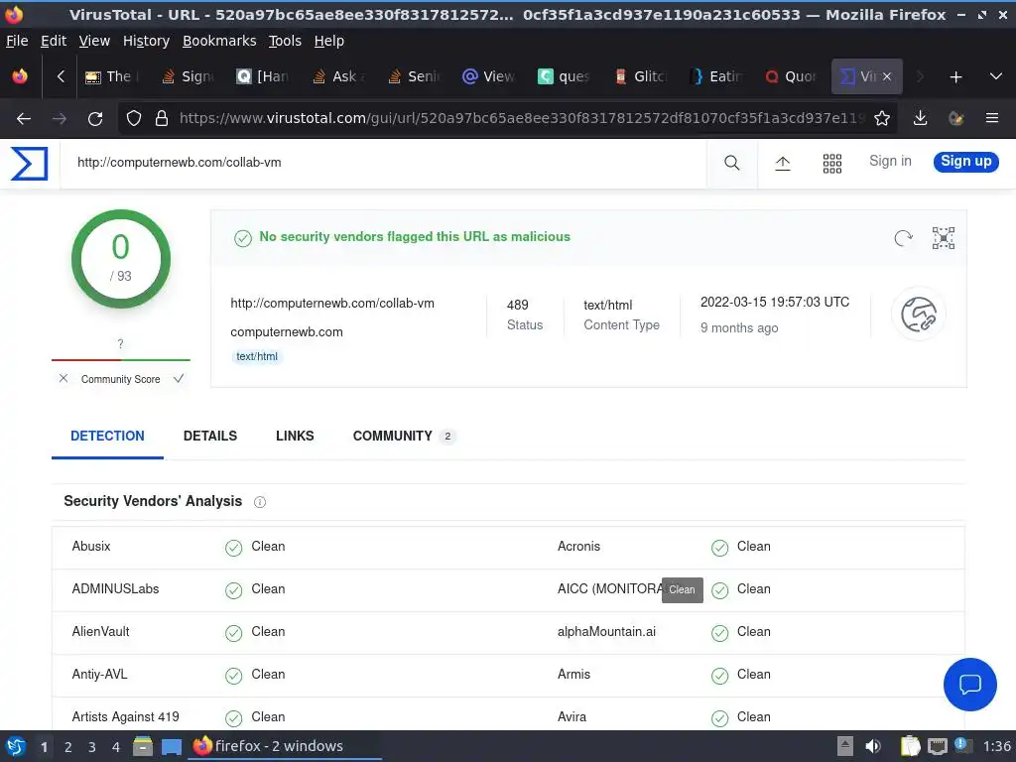Click the ADMINUSLabs vendor name
This screenshot has height=762, width=1016.
pyautogui.click(x=115, y=589)
